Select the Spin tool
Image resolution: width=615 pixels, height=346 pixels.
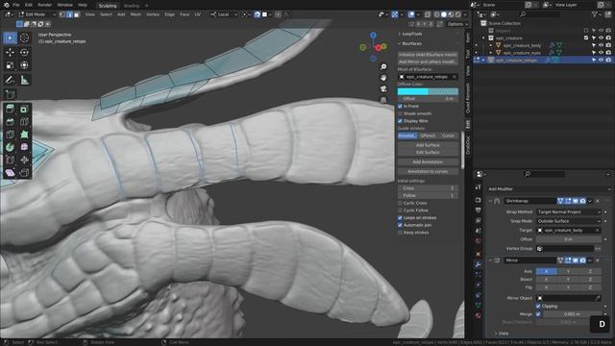pos(11,147)
